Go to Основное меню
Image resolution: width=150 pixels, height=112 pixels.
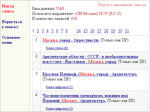[x=11, y=40]
